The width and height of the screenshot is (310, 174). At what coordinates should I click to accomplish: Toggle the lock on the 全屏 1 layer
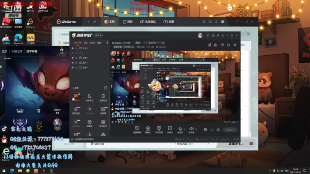coord(76,67)
